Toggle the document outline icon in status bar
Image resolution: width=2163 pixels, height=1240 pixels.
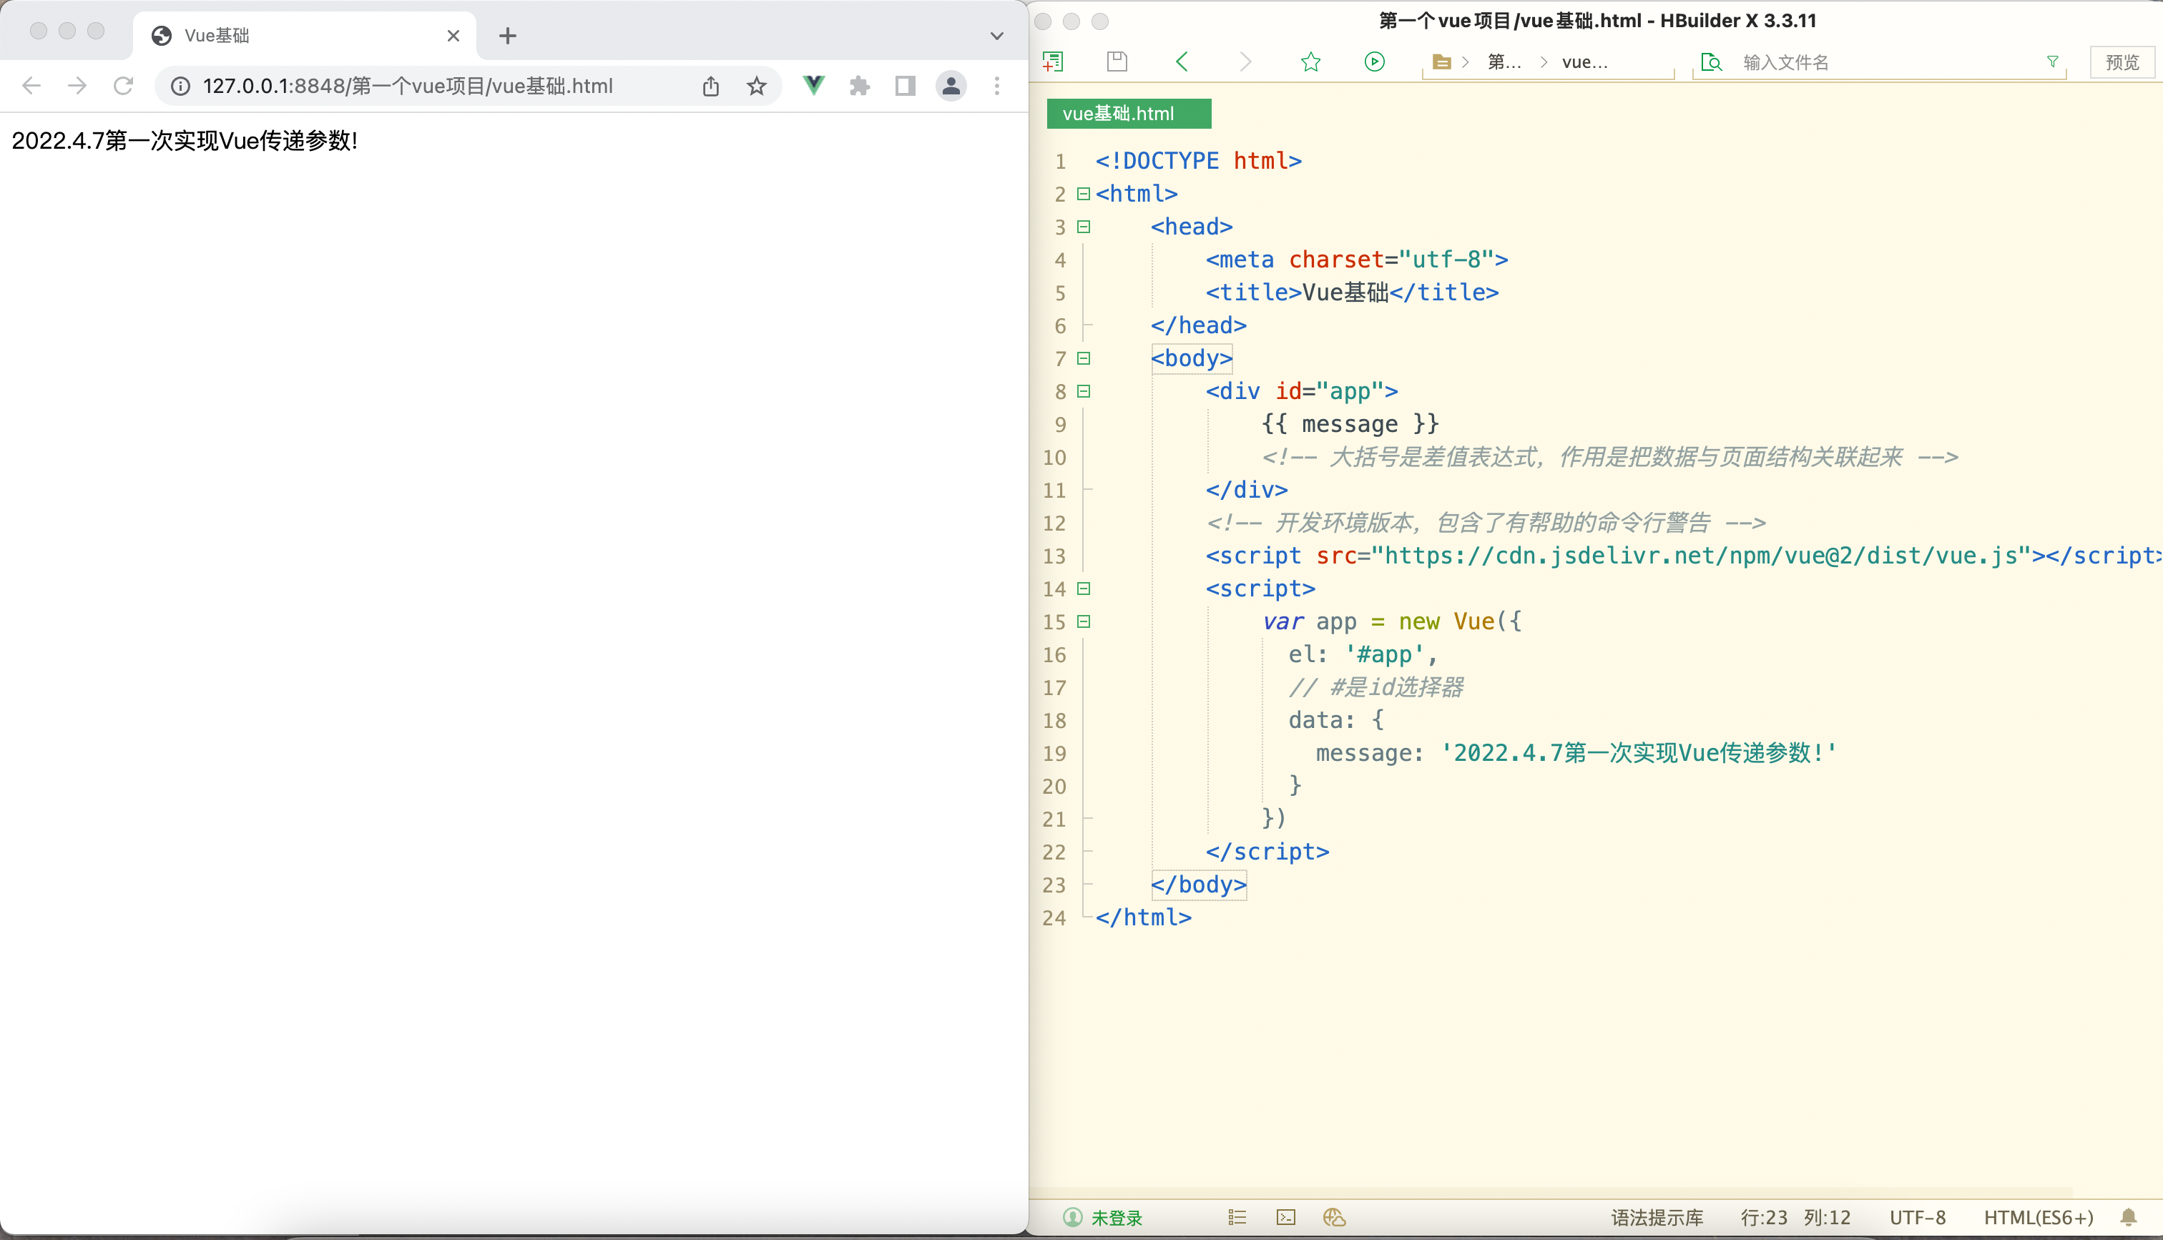click(x=1237, y=1217)
